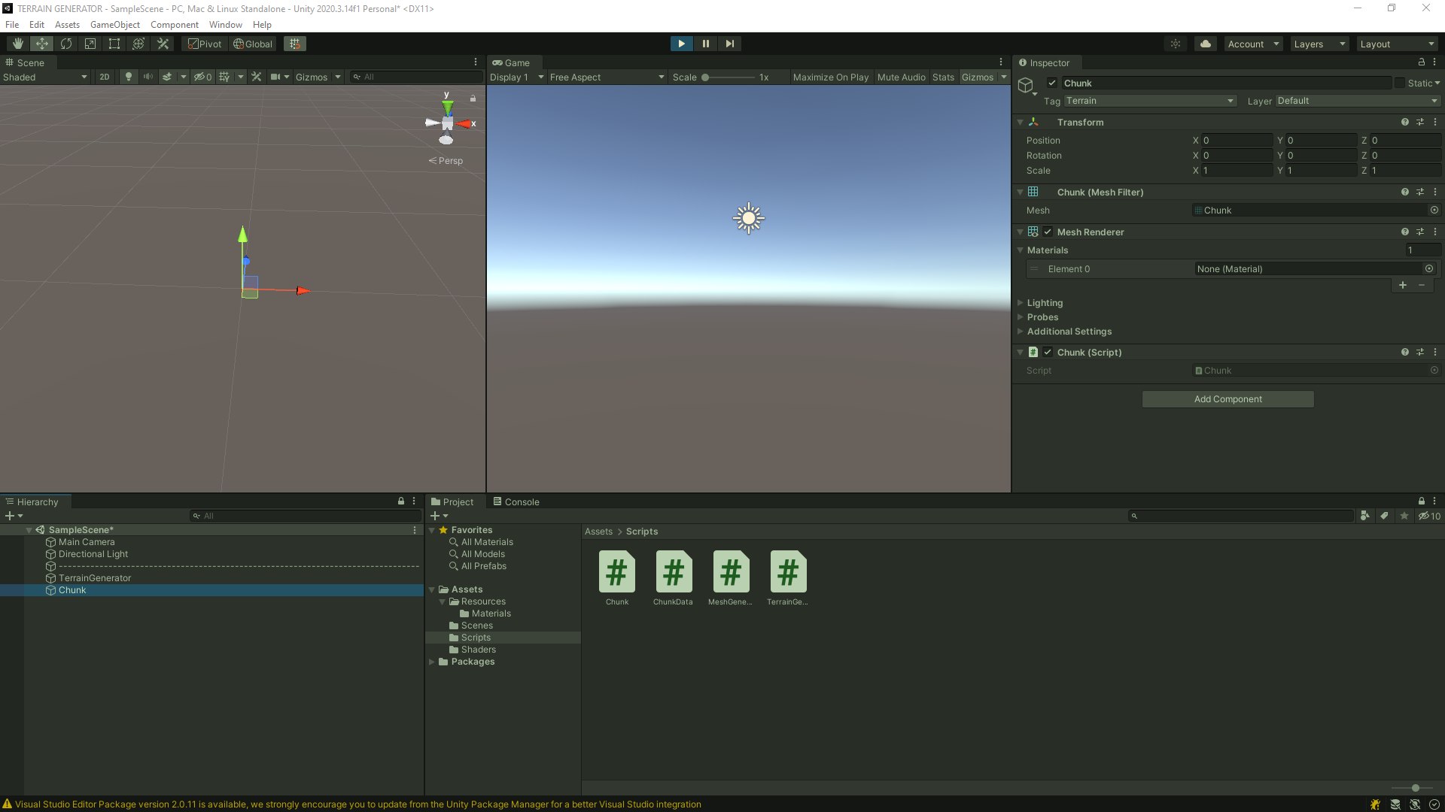Screen dimensions: 1445x812
Task: Select the Rect Transform tool
Action: [x=114, y=44]
